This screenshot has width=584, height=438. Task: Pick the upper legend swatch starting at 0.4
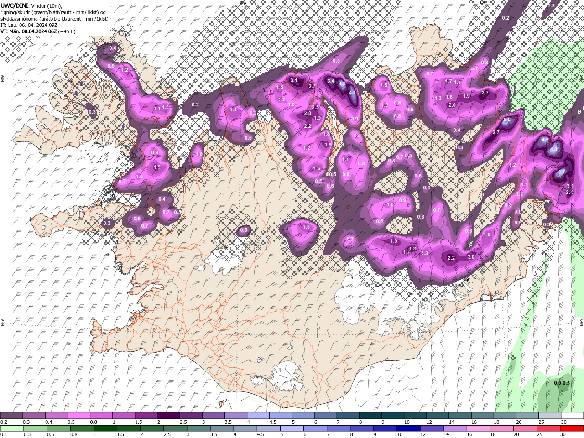tap(57, 416)
